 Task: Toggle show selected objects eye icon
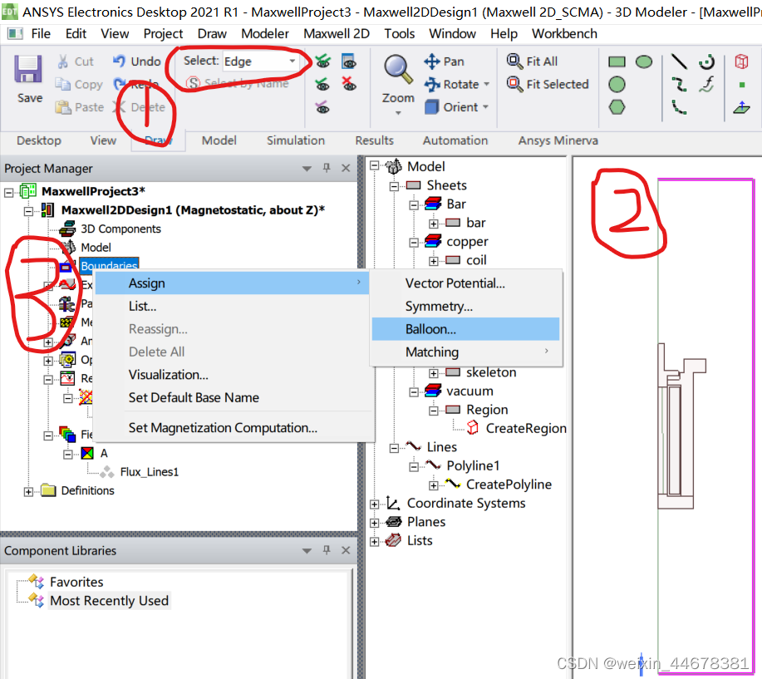pyautogui.click(x=322, y=62)
